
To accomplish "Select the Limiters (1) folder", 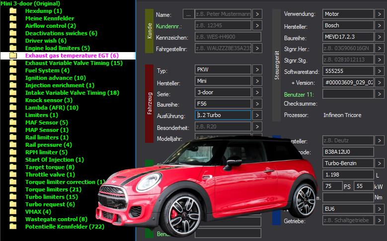I will click(x=41, y=115).
